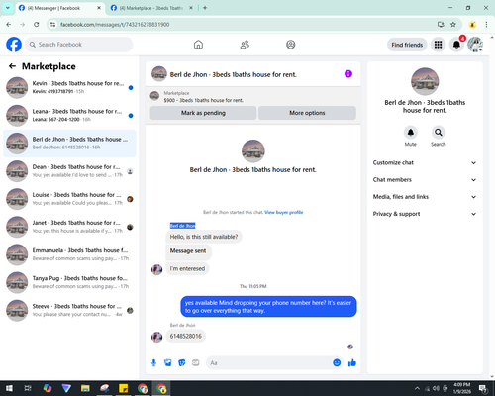495x396 pixels.
Task: Reload the browser page
Action: tap(37, 25)
